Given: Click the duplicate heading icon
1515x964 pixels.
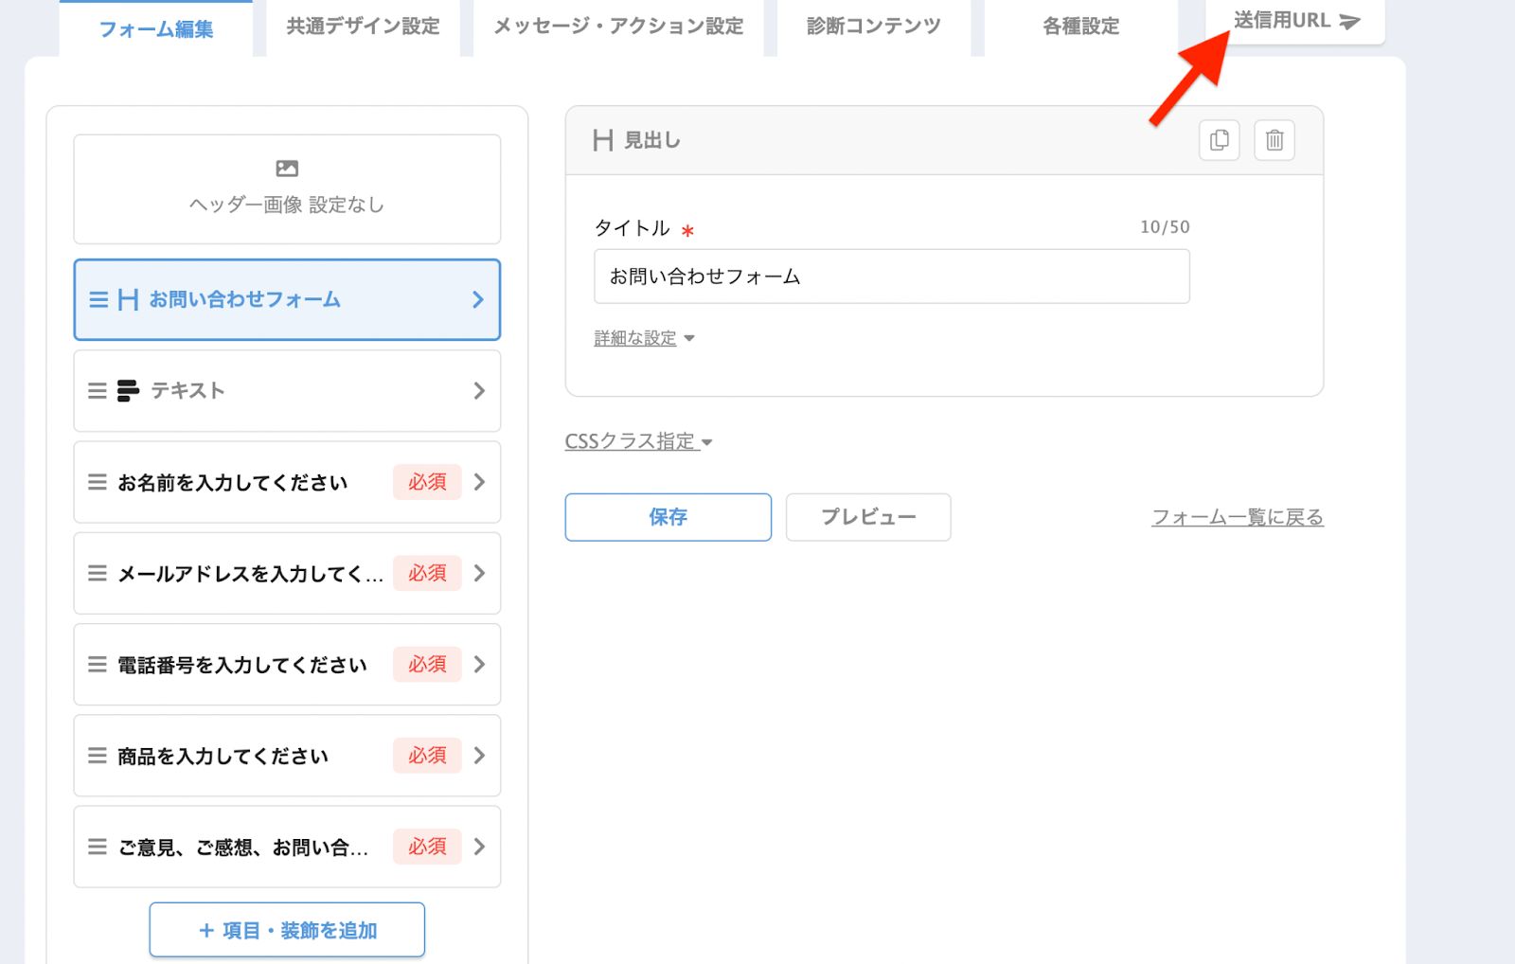Looking at the screenshot, I should (x=1219, y=140).
